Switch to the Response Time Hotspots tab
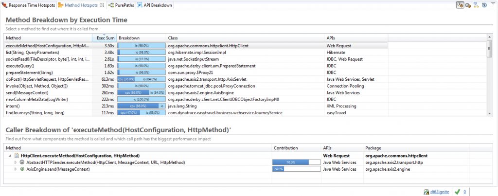Image resolution: width=498 pixels, height=196 pixels. (x=28, y=5)
